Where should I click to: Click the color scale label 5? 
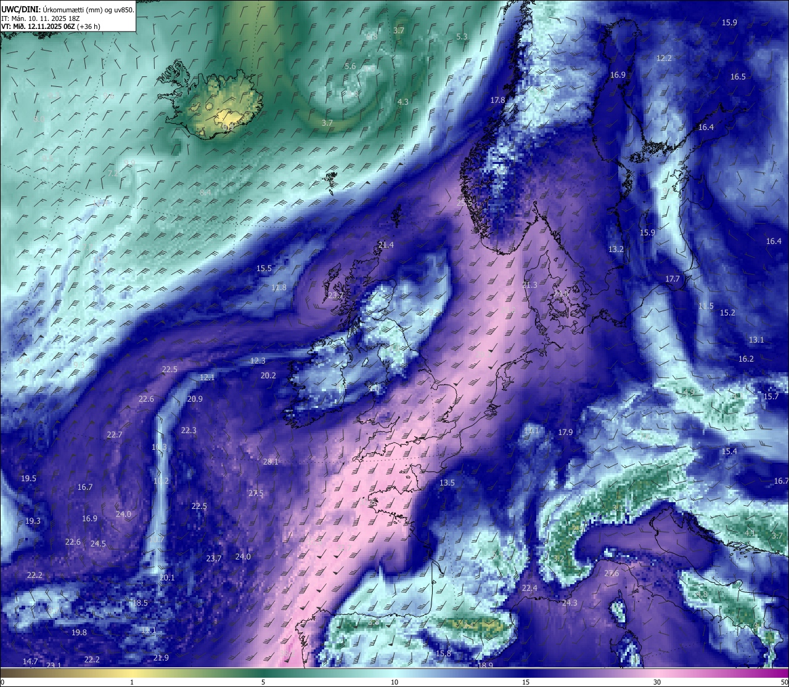(x=263, y=681)
